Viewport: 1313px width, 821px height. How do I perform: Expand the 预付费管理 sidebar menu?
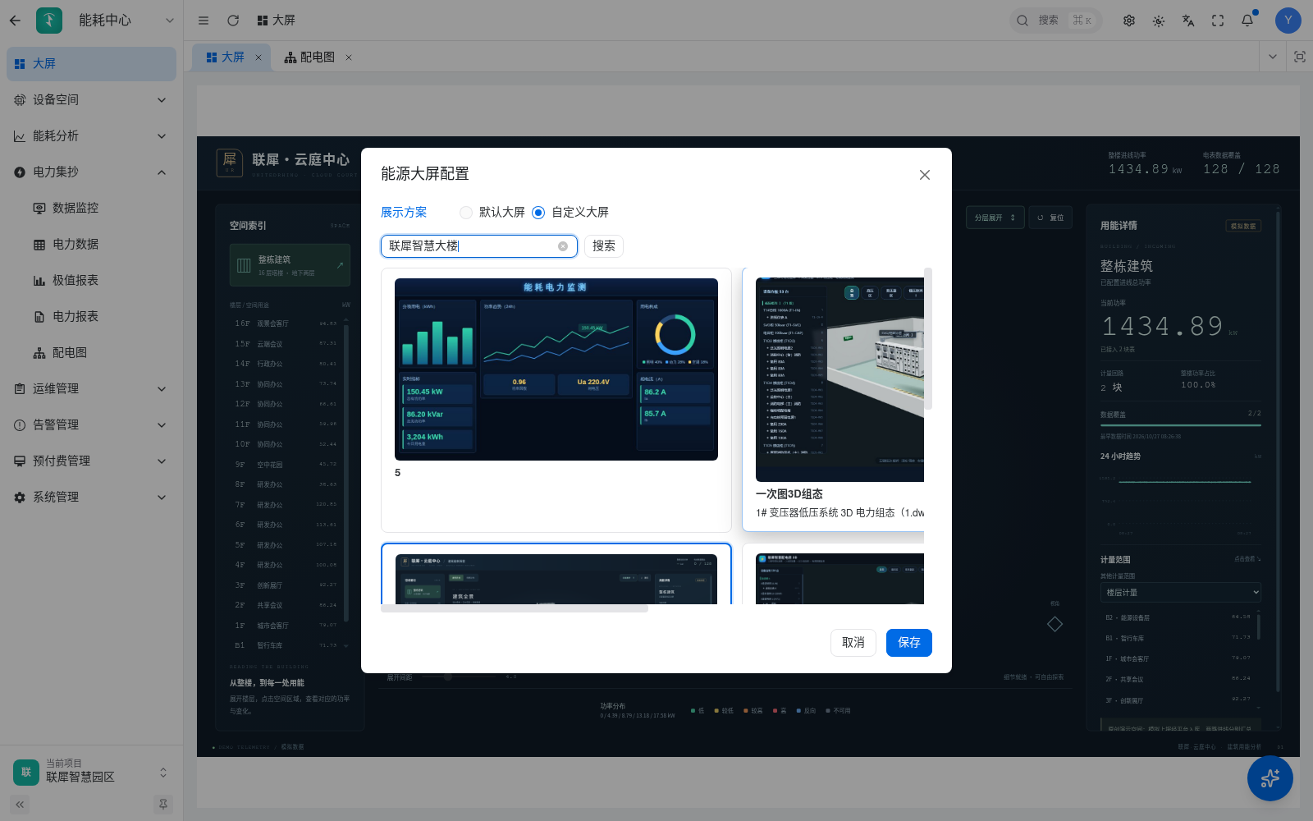click(91, 461)
